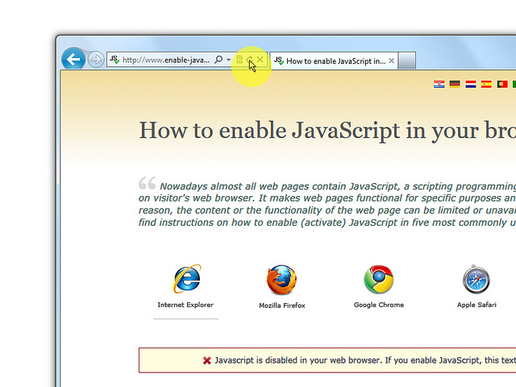Select the 'How to enable JavaScript in...' tab
This screenshot has height=387, width=516.
point(334,61)
